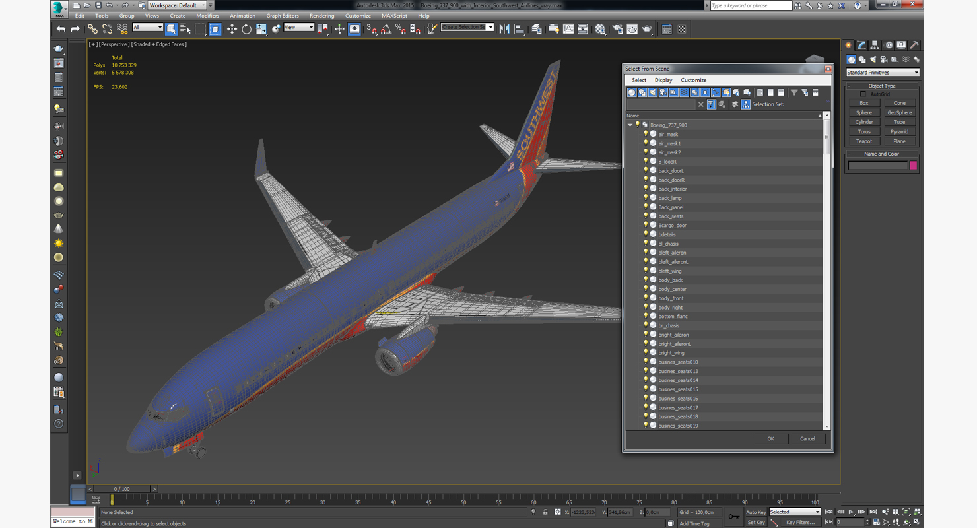The image size is (977, 528).
Task: Toggle the Selection Lock padlock in status bar
Action: point(545,512)
